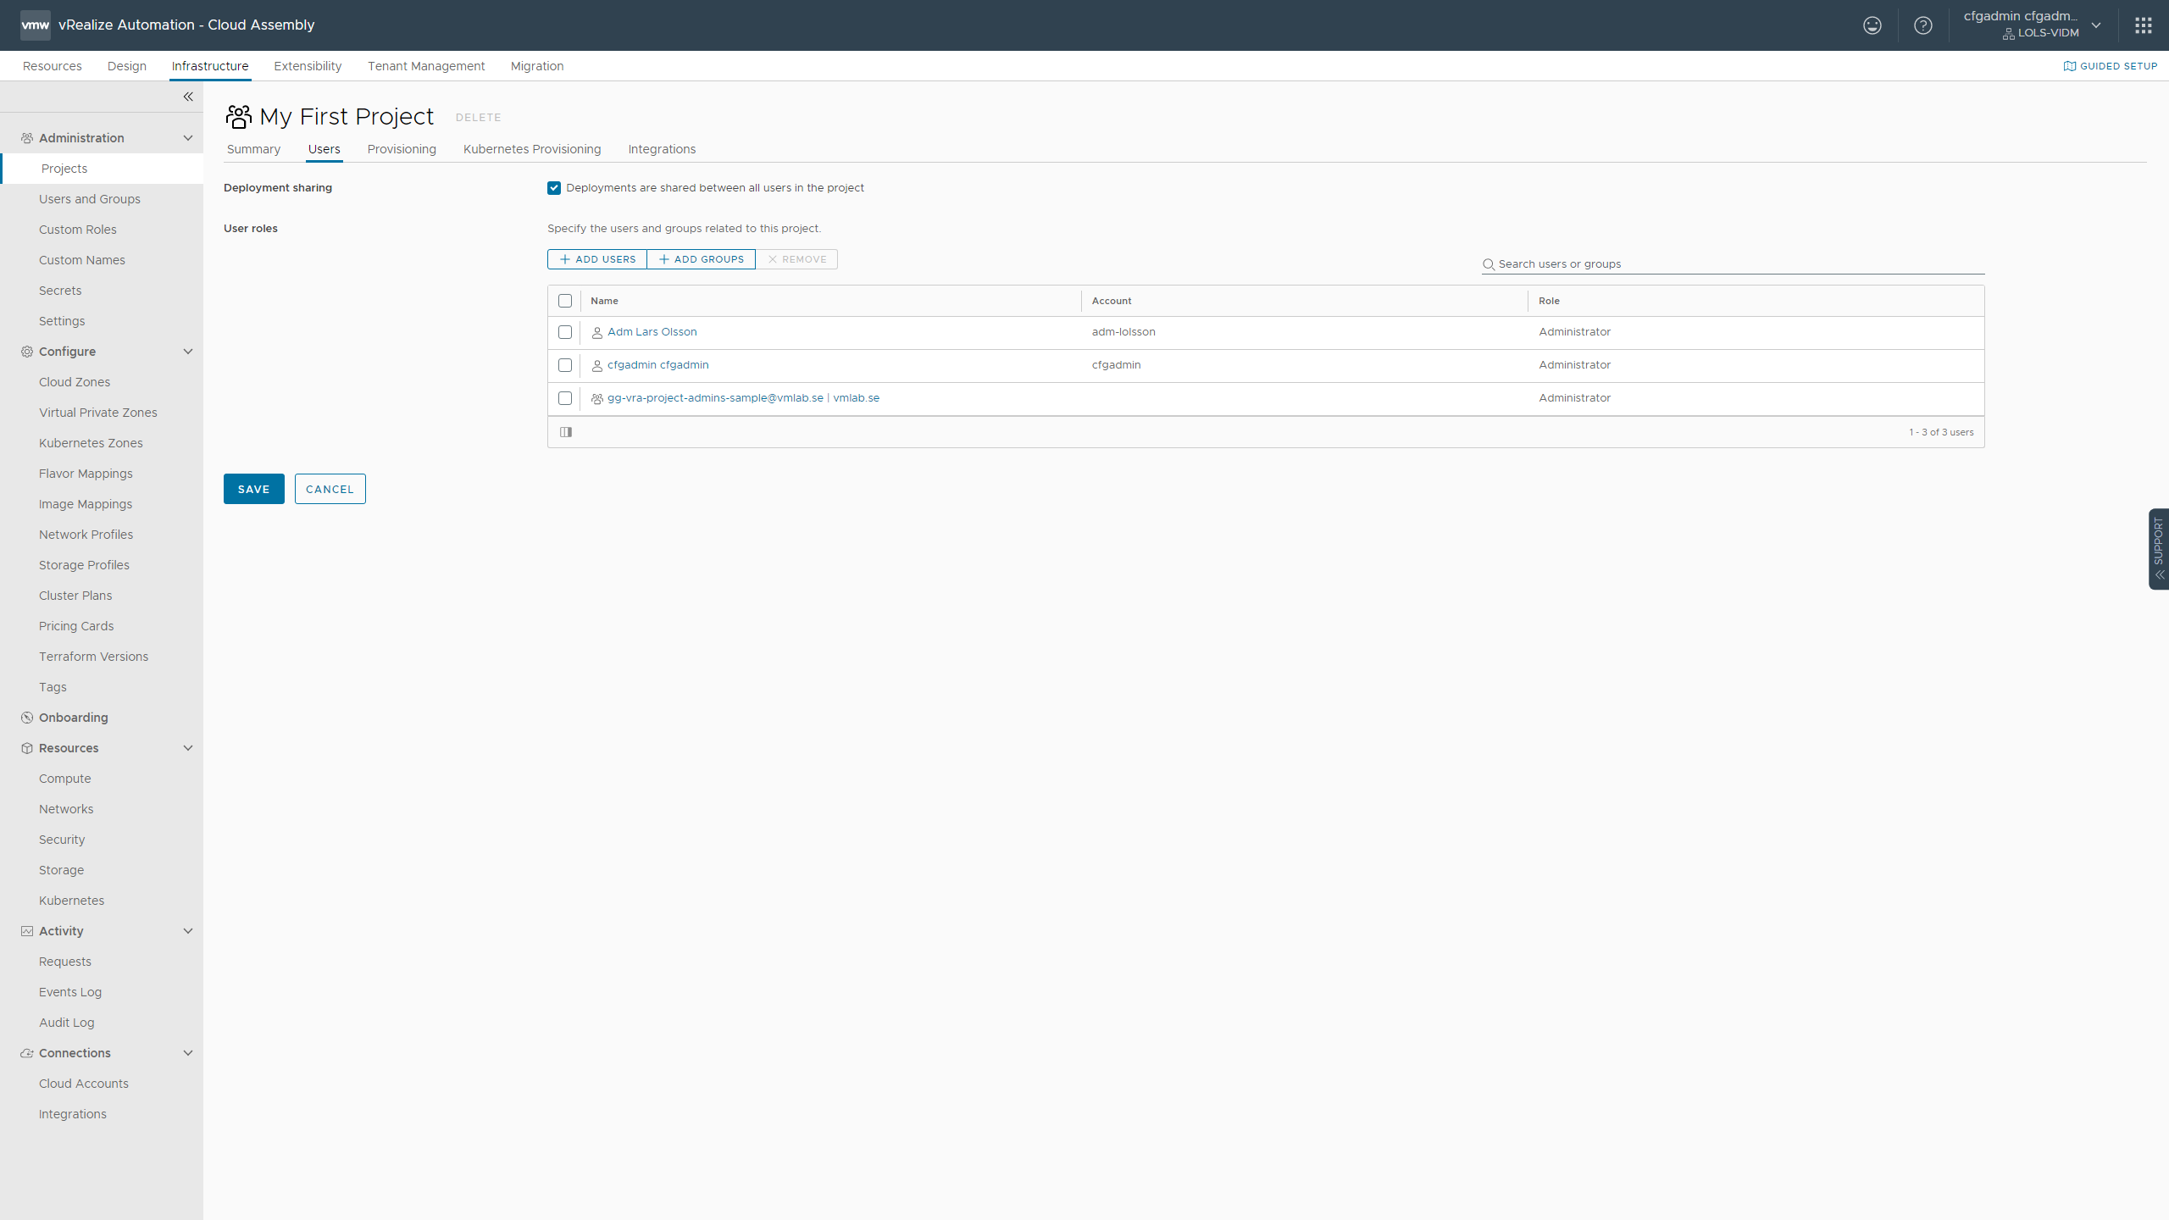Image resolution: width=2169 pixels, height=1220 pixels.
Task: Open Flavor Mappings in sidebar
Action: pos(86,474)
